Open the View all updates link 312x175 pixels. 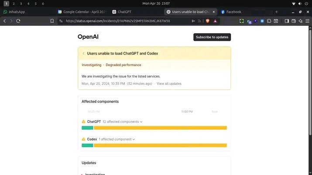point(169,84)
